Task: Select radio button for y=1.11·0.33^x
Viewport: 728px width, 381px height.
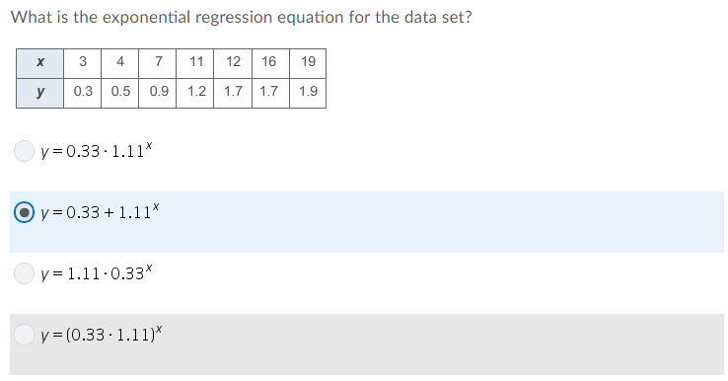Action: [24, 273]
